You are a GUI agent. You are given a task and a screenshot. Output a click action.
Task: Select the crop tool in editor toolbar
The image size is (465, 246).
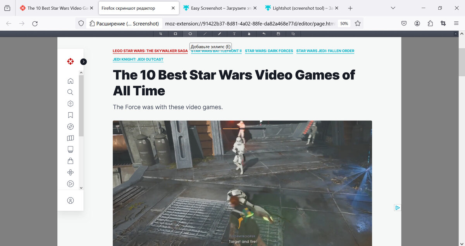tap(160, 34)
